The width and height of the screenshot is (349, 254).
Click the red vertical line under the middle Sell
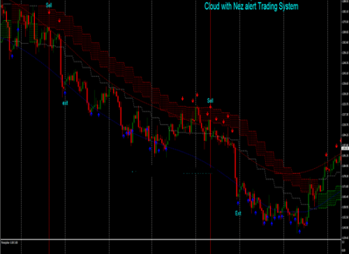tap(211, 178)
